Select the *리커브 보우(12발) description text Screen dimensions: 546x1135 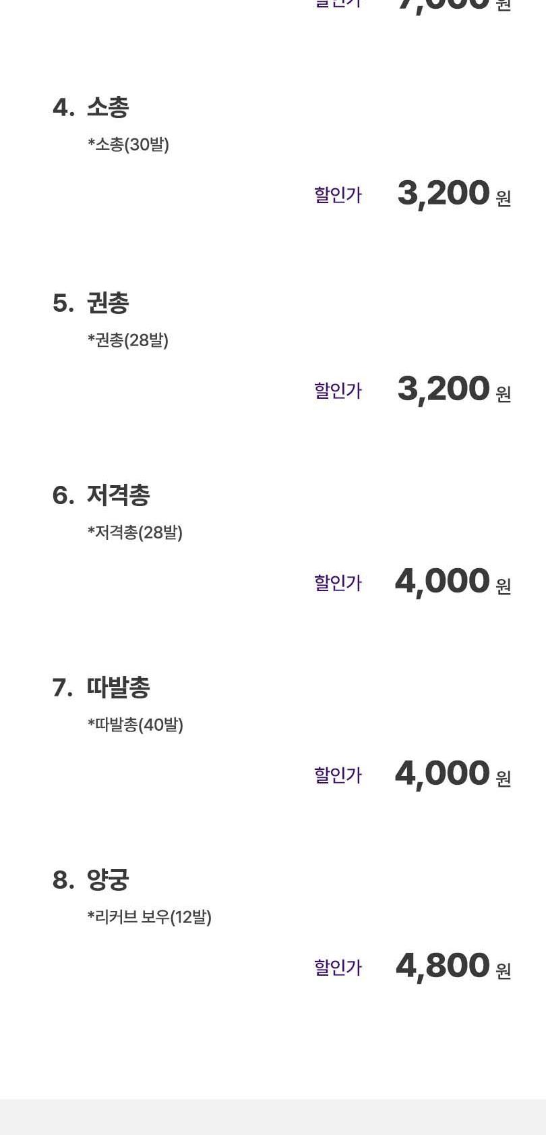pyautogui.click(x=149, y=917)
